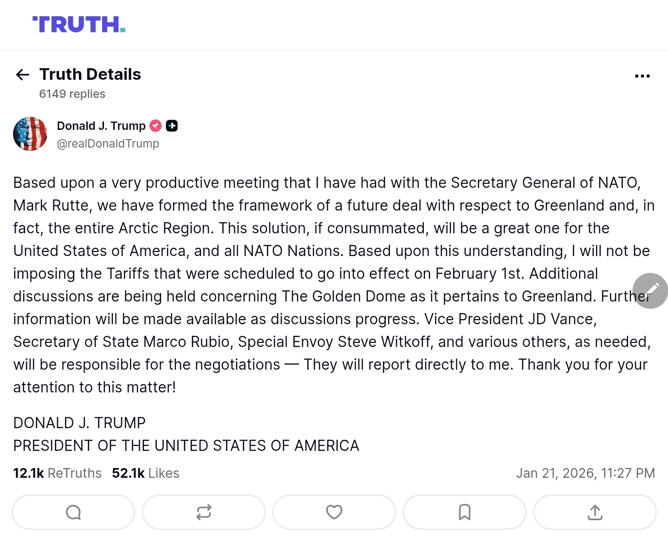Click the floating compose pencil button
The image size is (668, 539).
650,291
